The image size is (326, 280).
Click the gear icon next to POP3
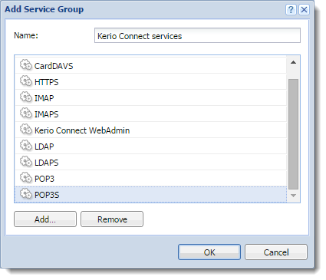coord(26,178)
